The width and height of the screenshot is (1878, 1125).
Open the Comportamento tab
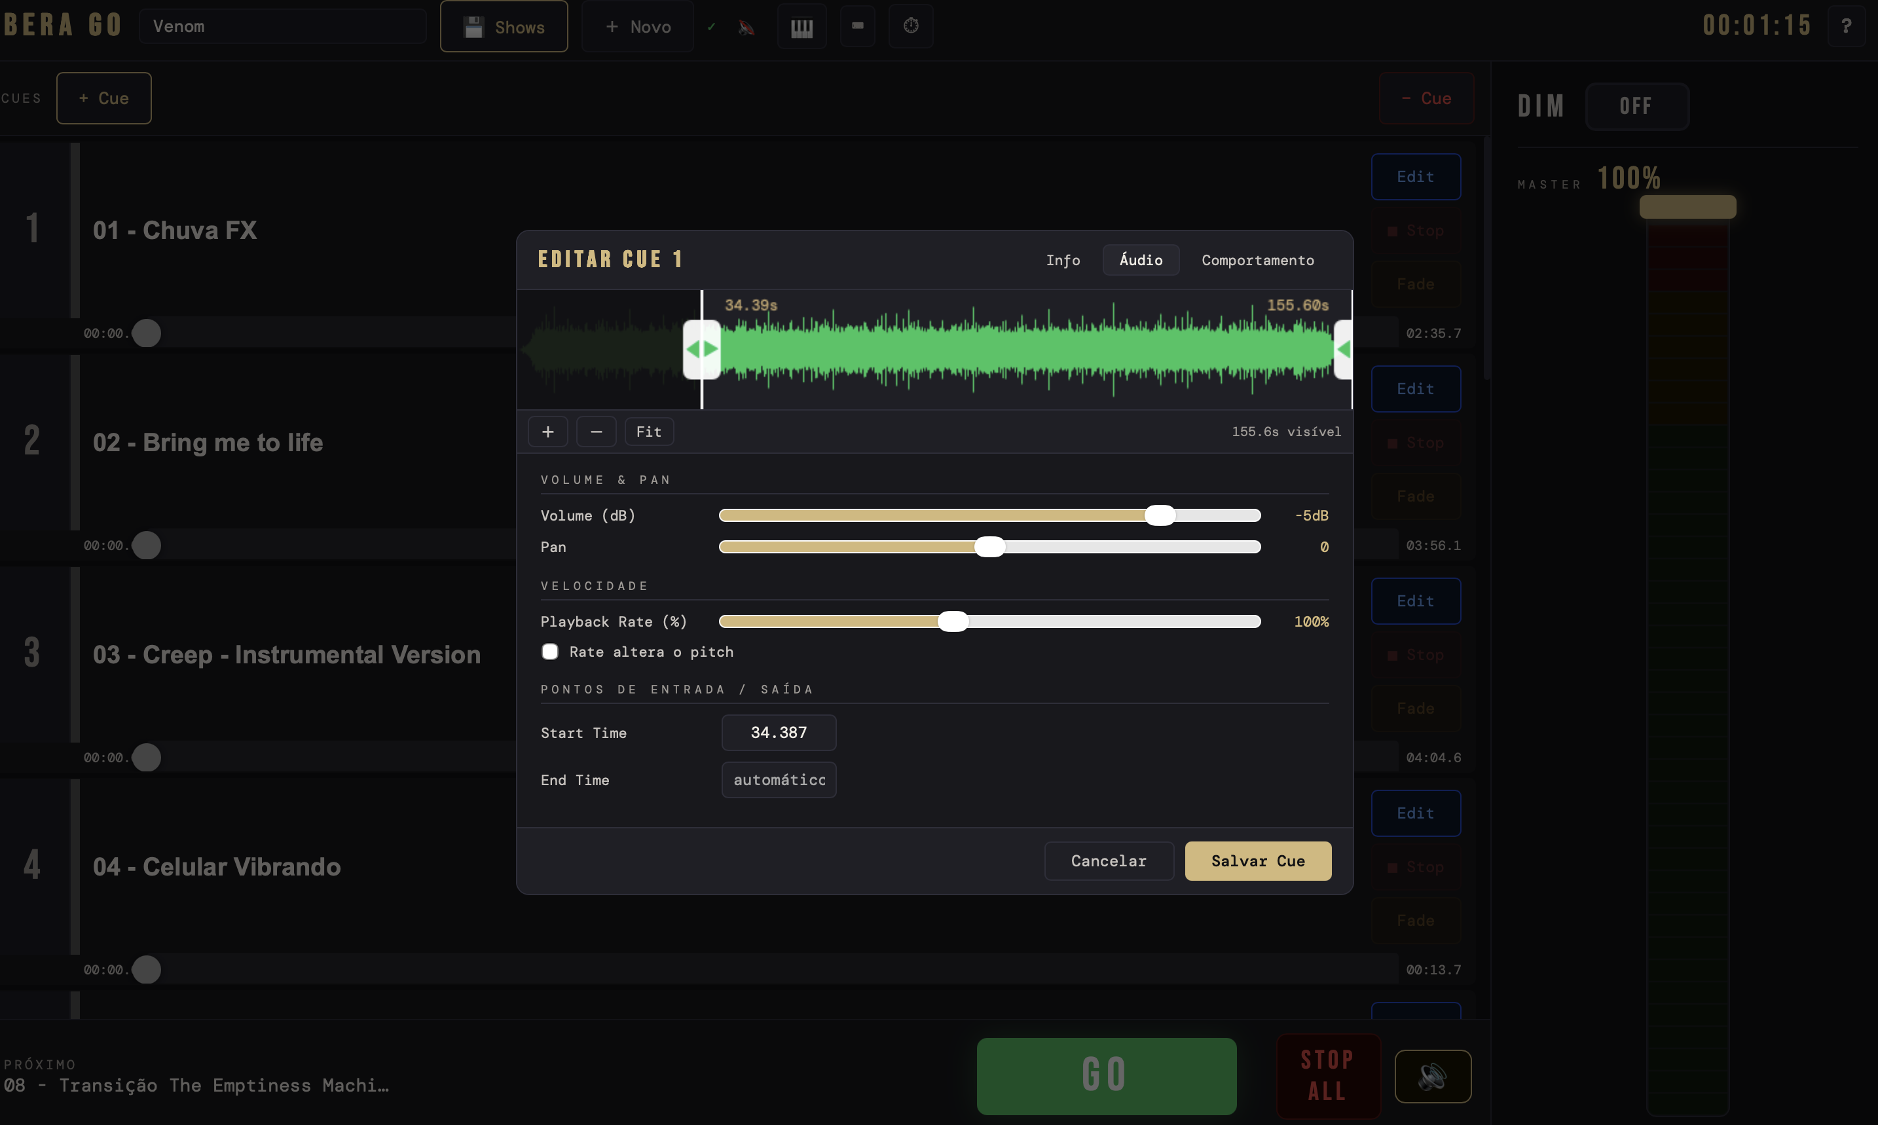pyautogui.click(x=1258, y=260)
